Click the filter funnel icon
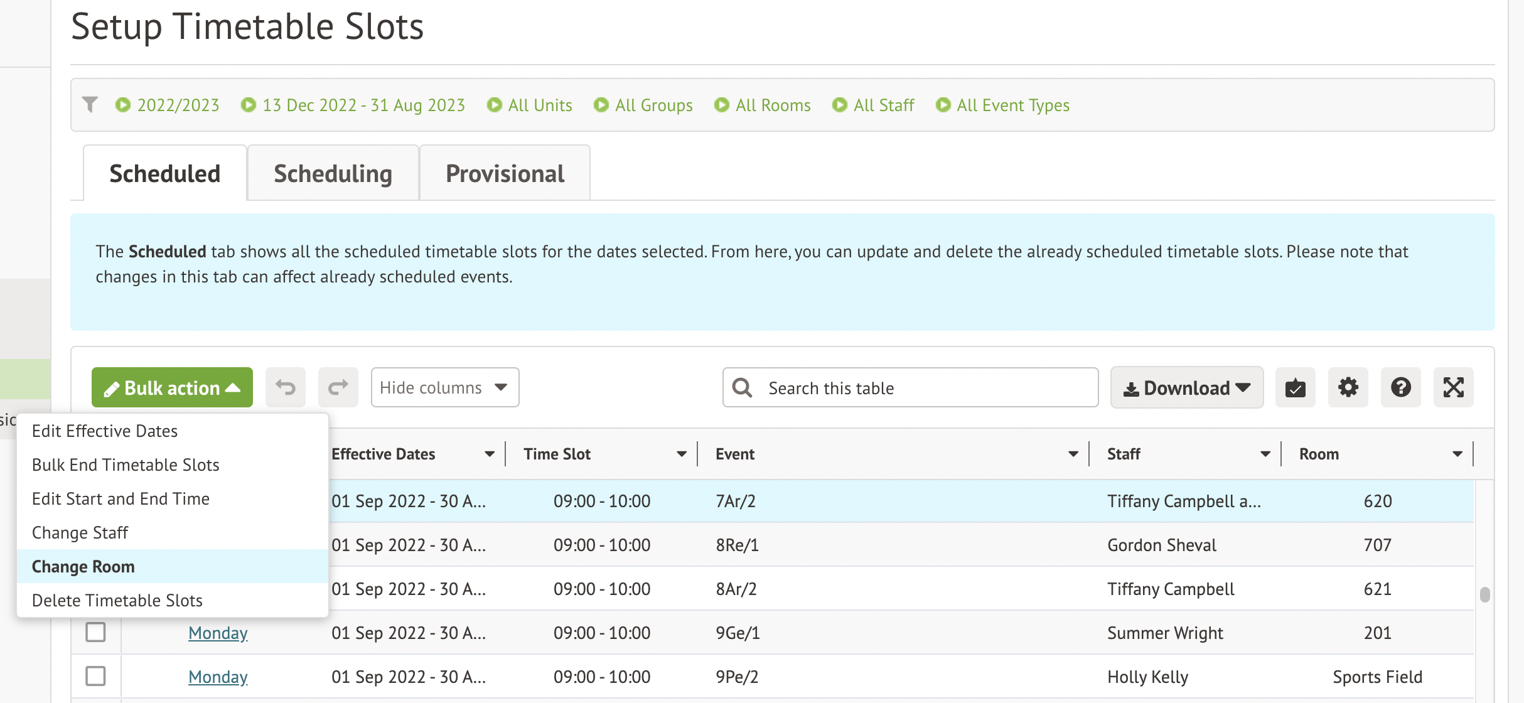The image size is (1524, 703). [90, 104]
